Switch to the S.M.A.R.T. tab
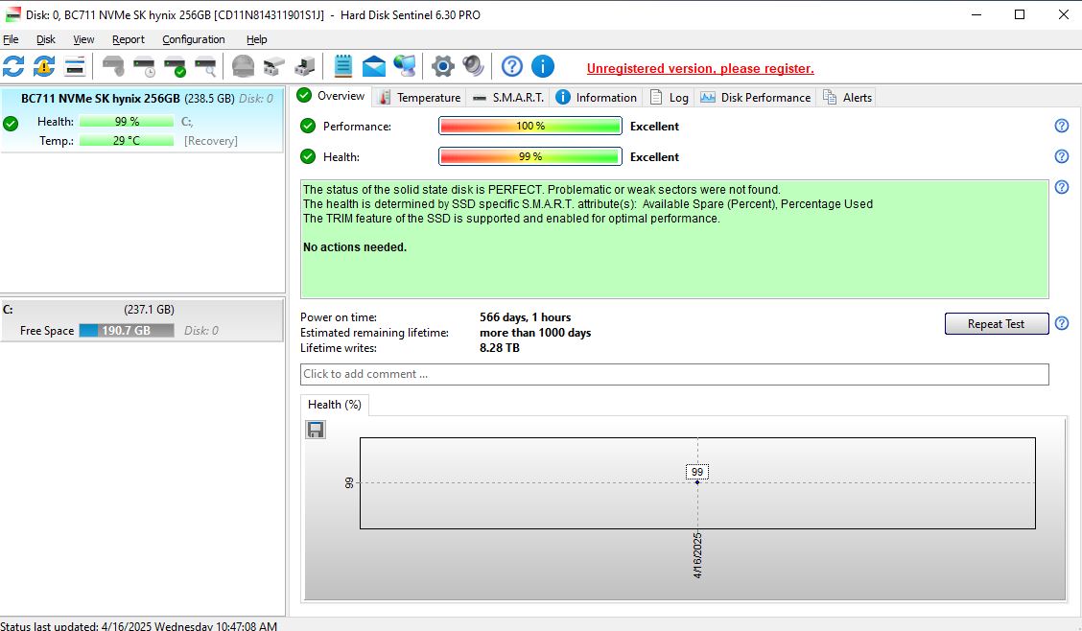Viewport: 1082px width, 631px height. pyautogui.click(x=508, y=97)
